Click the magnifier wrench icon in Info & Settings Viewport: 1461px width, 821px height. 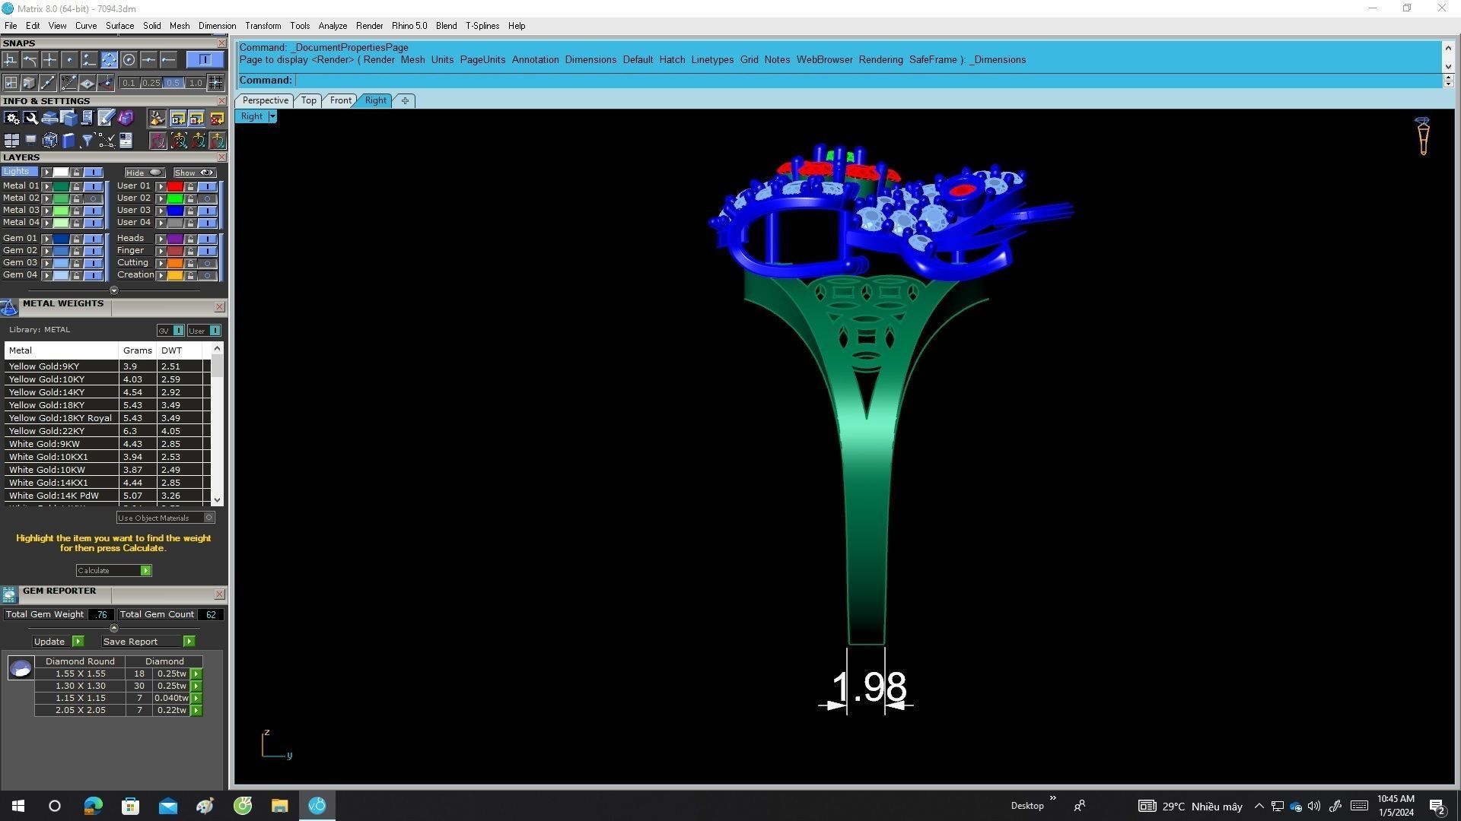tap(30, 118)
